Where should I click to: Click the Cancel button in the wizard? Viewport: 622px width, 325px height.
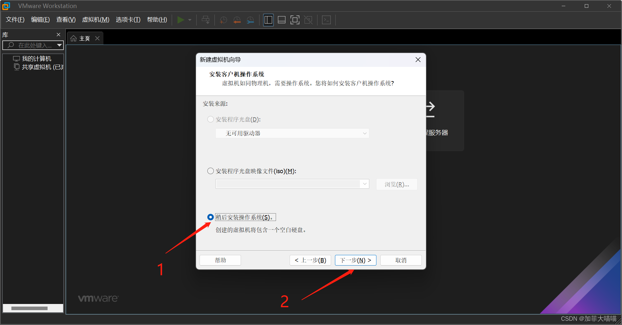click(x=401, y=260)
